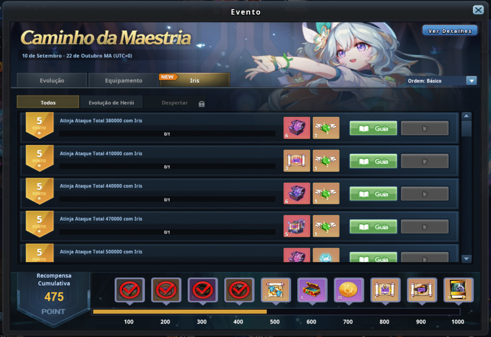Image resolution: width=491 pixels, height=337 pixels.
Task: Click the boxed reward icon for 470000 attack
Action: click(x=296, y=226)
